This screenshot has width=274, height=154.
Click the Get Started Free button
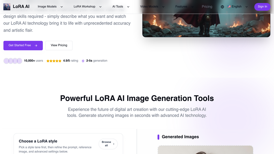tap(23, 45)
